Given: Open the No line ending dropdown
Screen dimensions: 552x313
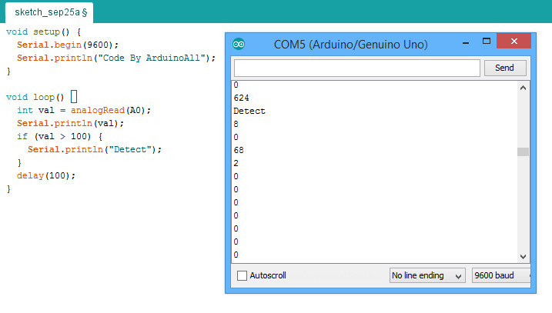Looking at the screenshot, I should pyautogui.click(x=427, y=275).
